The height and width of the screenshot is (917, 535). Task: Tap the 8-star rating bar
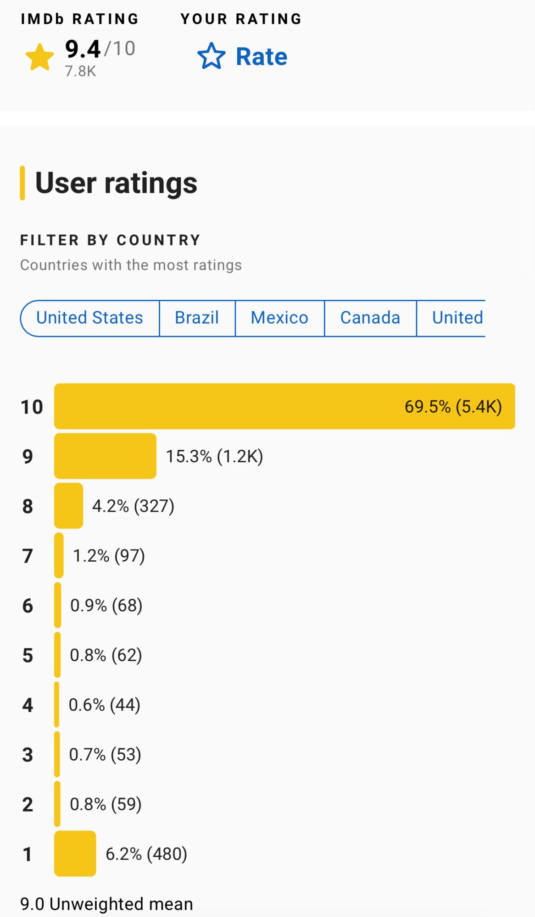tap(69, 505)
